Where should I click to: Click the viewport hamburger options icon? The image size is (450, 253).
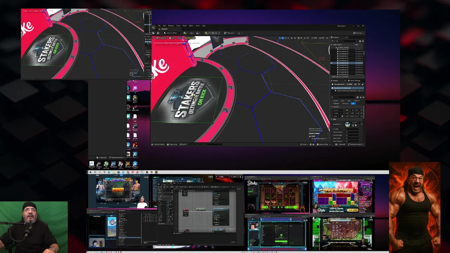point(153,38)
